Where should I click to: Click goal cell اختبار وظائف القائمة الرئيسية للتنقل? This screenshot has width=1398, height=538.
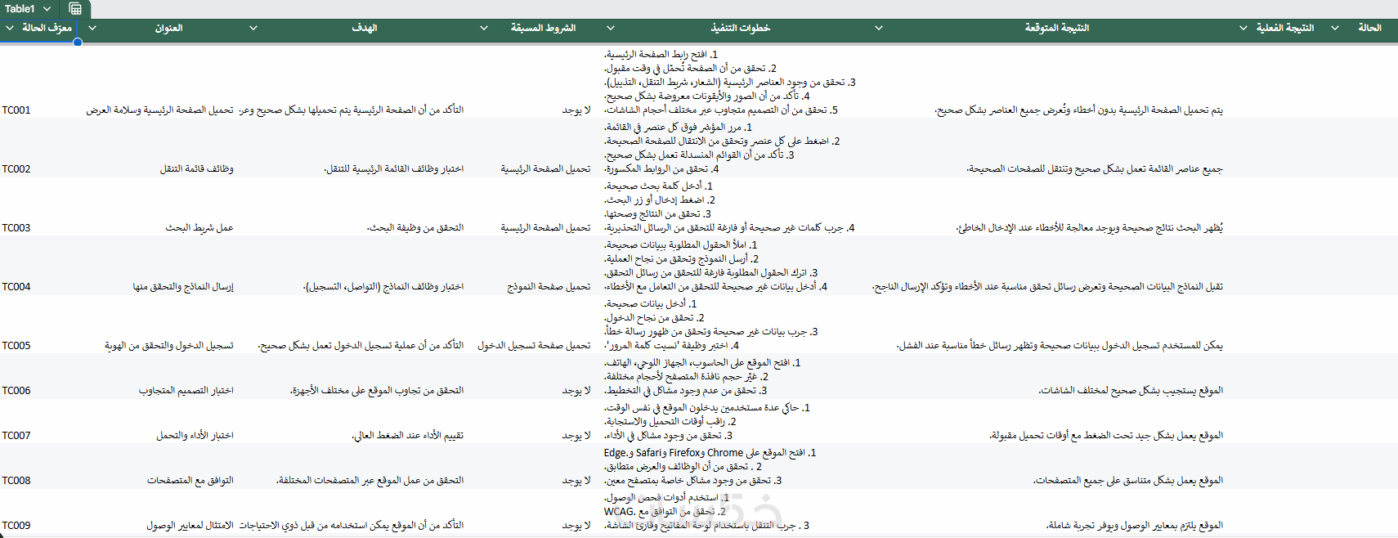(x=394, y=169)
